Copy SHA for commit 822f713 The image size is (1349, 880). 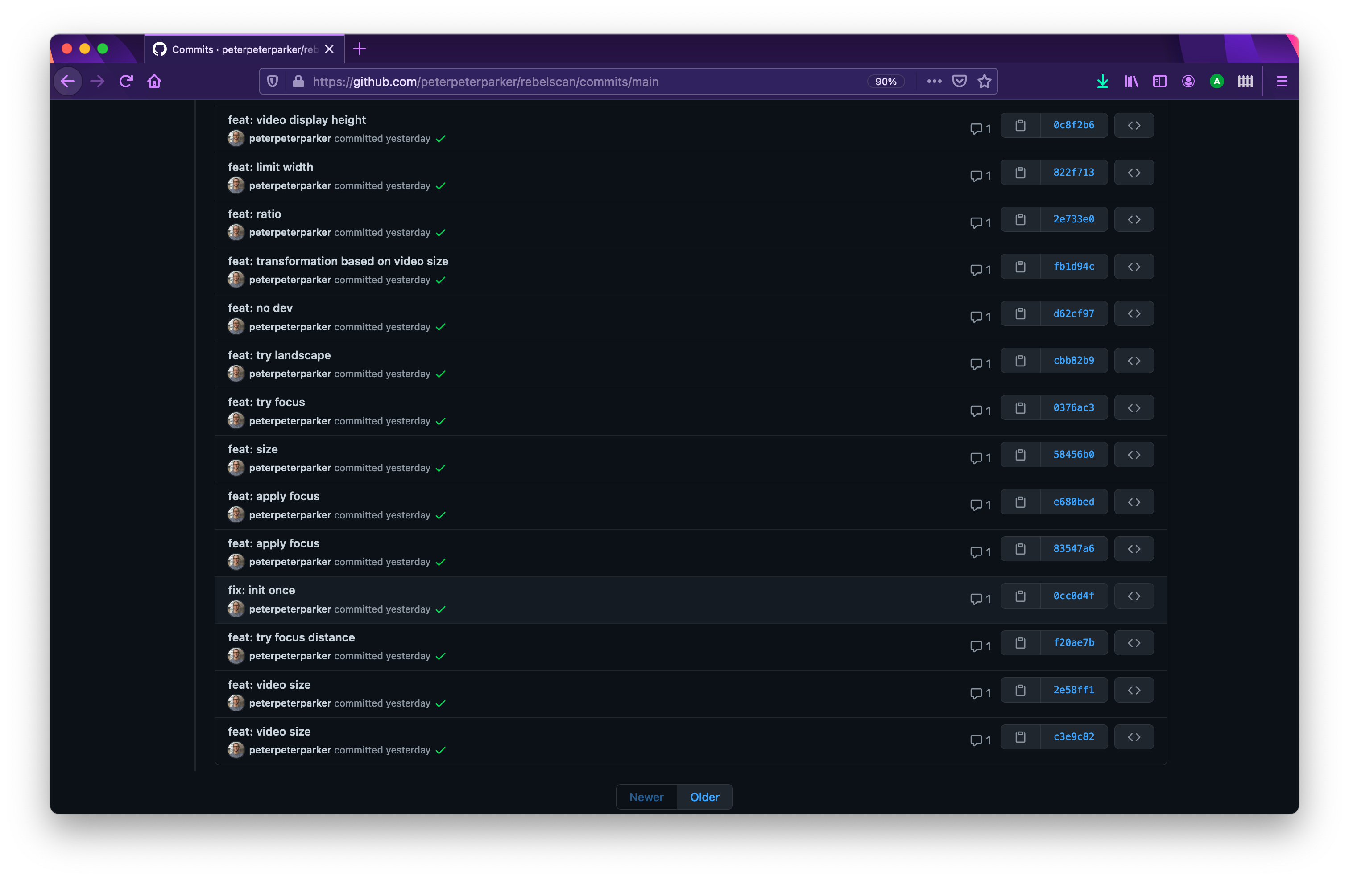point(1020,173)
